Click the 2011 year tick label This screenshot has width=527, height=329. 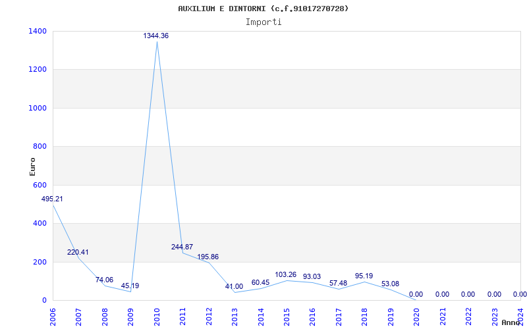coord(183,317)
